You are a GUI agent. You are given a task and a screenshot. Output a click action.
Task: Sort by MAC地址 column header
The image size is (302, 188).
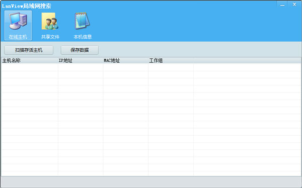point(125,61)
